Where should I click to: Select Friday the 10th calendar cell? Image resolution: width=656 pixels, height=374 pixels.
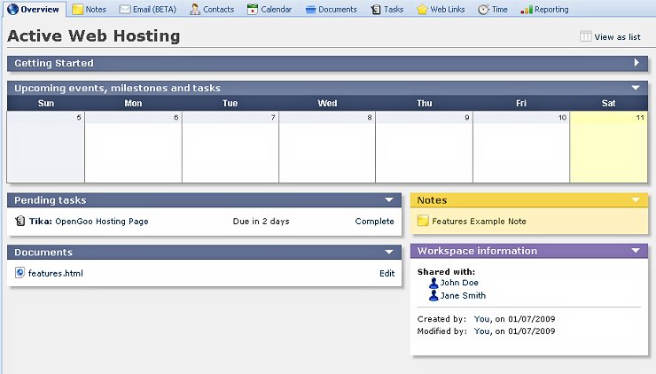coord(521,147)
